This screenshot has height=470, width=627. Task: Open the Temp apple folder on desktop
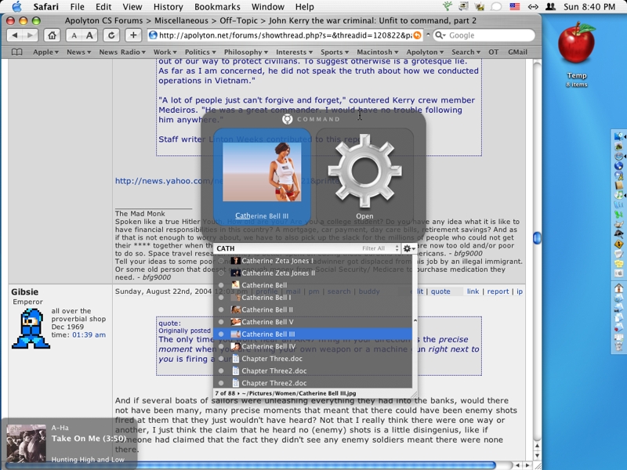tap(577, 45)
